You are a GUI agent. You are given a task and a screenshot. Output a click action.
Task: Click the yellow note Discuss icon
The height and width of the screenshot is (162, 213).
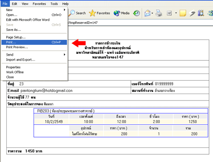(183, 13)
